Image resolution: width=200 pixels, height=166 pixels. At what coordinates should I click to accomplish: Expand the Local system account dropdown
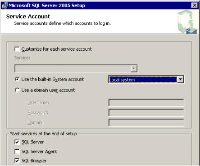[x=180, y=79]
